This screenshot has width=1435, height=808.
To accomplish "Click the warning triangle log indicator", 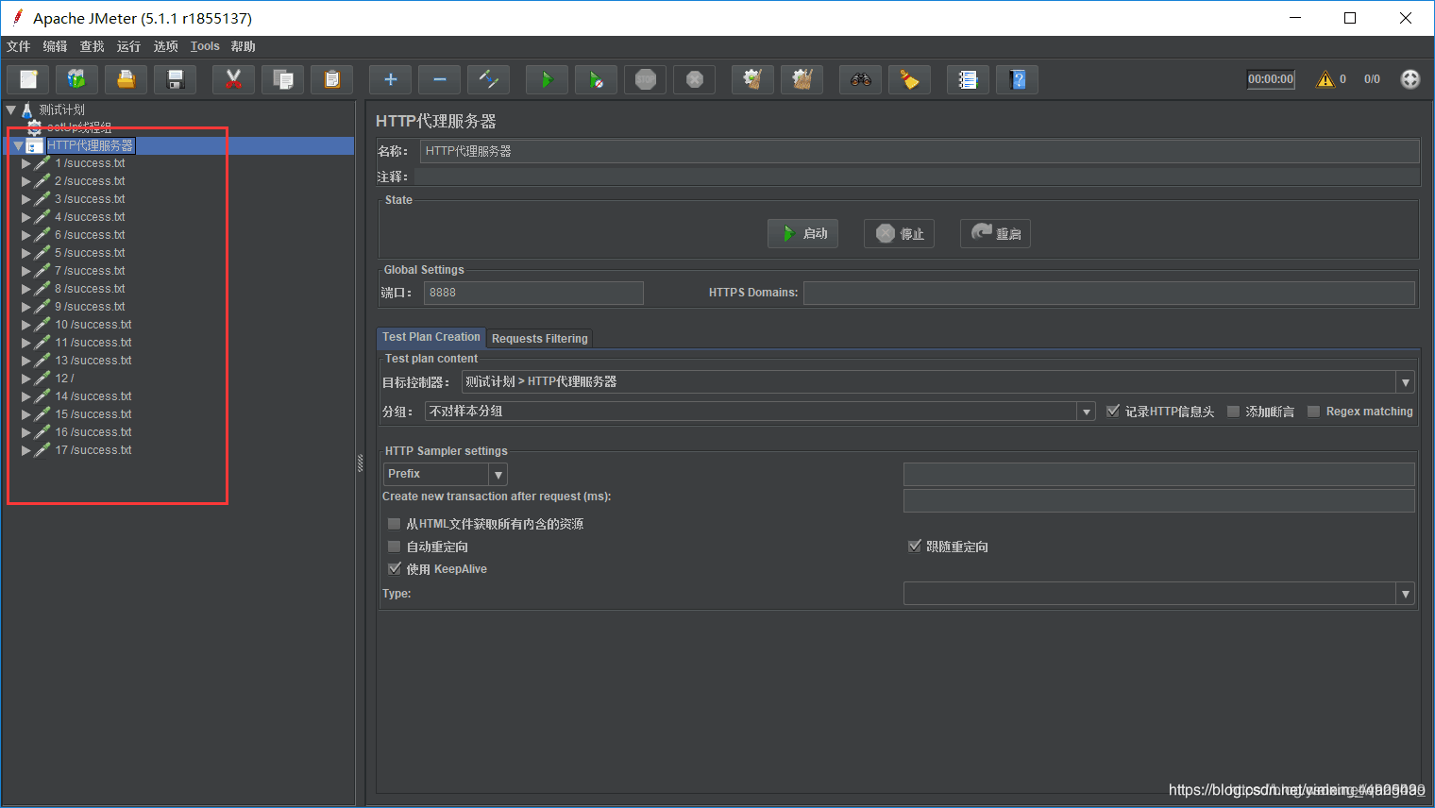I will coord(1325,79).
